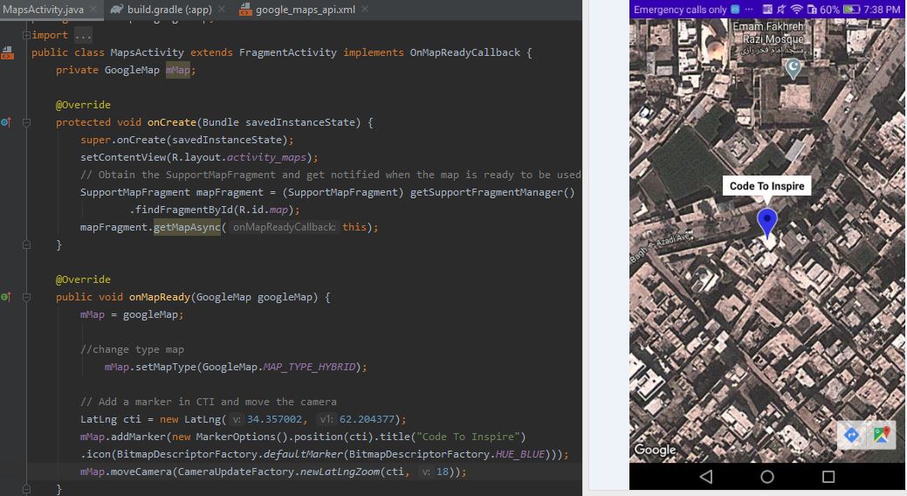
Task: Tap the blue Code To Inspire map marker
Action: pyautogui.click(x=767, y=223)
